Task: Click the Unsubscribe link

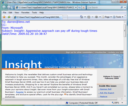Action: click(x=100, y=52)
